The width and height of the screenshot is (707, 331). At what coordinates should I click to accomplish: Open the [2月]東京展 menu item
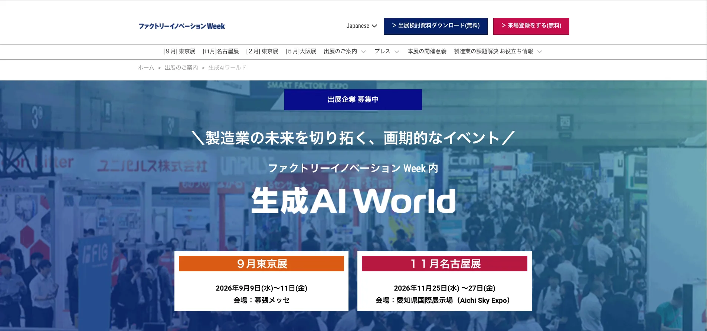pyautogui.click(x=262, y=52)
